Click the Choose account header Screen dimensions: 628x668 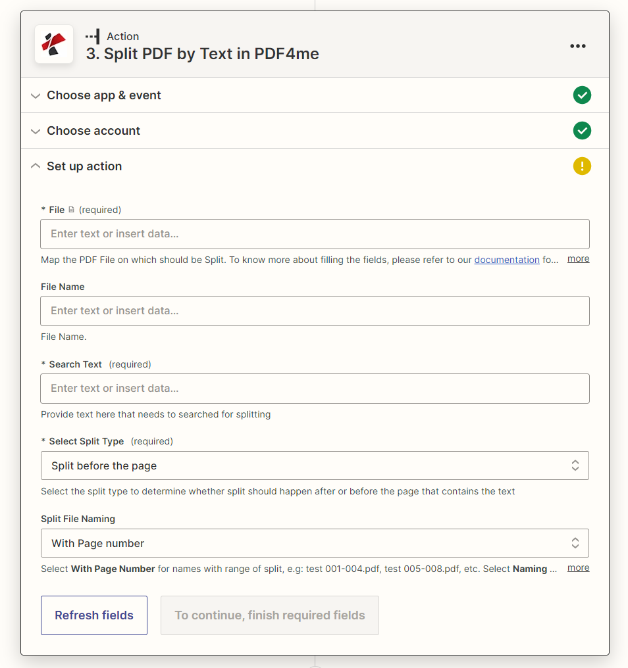tap(93, 130)
